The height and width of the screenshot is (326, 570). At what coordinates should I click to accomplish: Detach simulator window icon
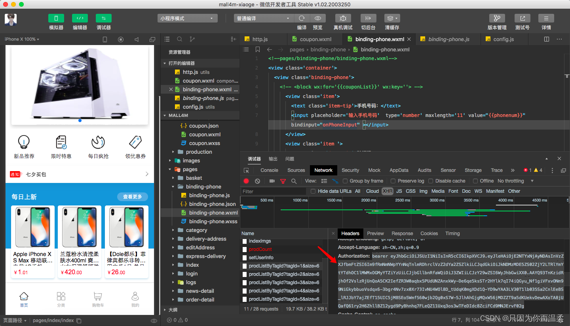coord(152,40)
